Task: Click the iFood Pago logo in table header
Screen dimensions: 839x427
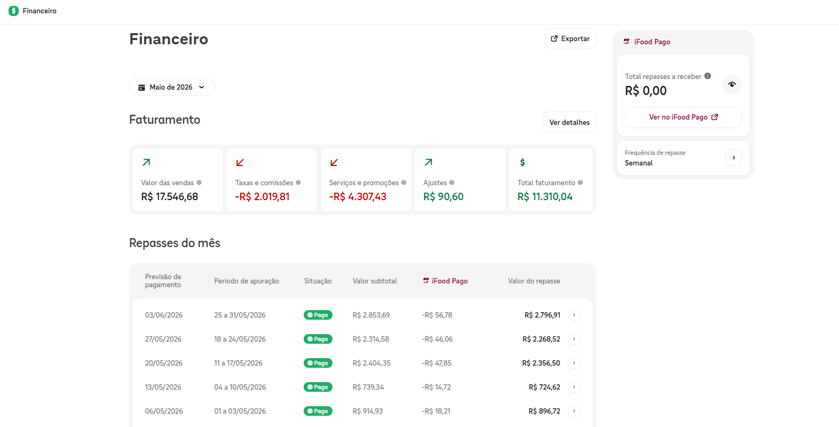Action: click(x=426, y=280)
